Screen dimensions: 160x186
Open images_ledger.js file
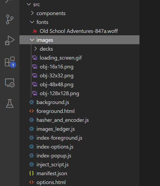point(56,129)
